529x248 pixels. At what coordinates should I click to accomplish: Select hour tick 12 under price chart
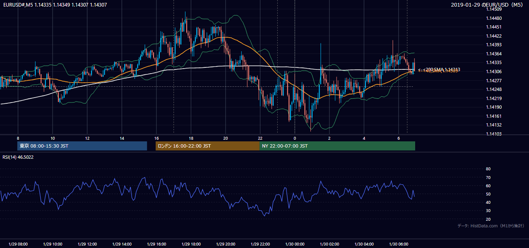coord(87,138)
